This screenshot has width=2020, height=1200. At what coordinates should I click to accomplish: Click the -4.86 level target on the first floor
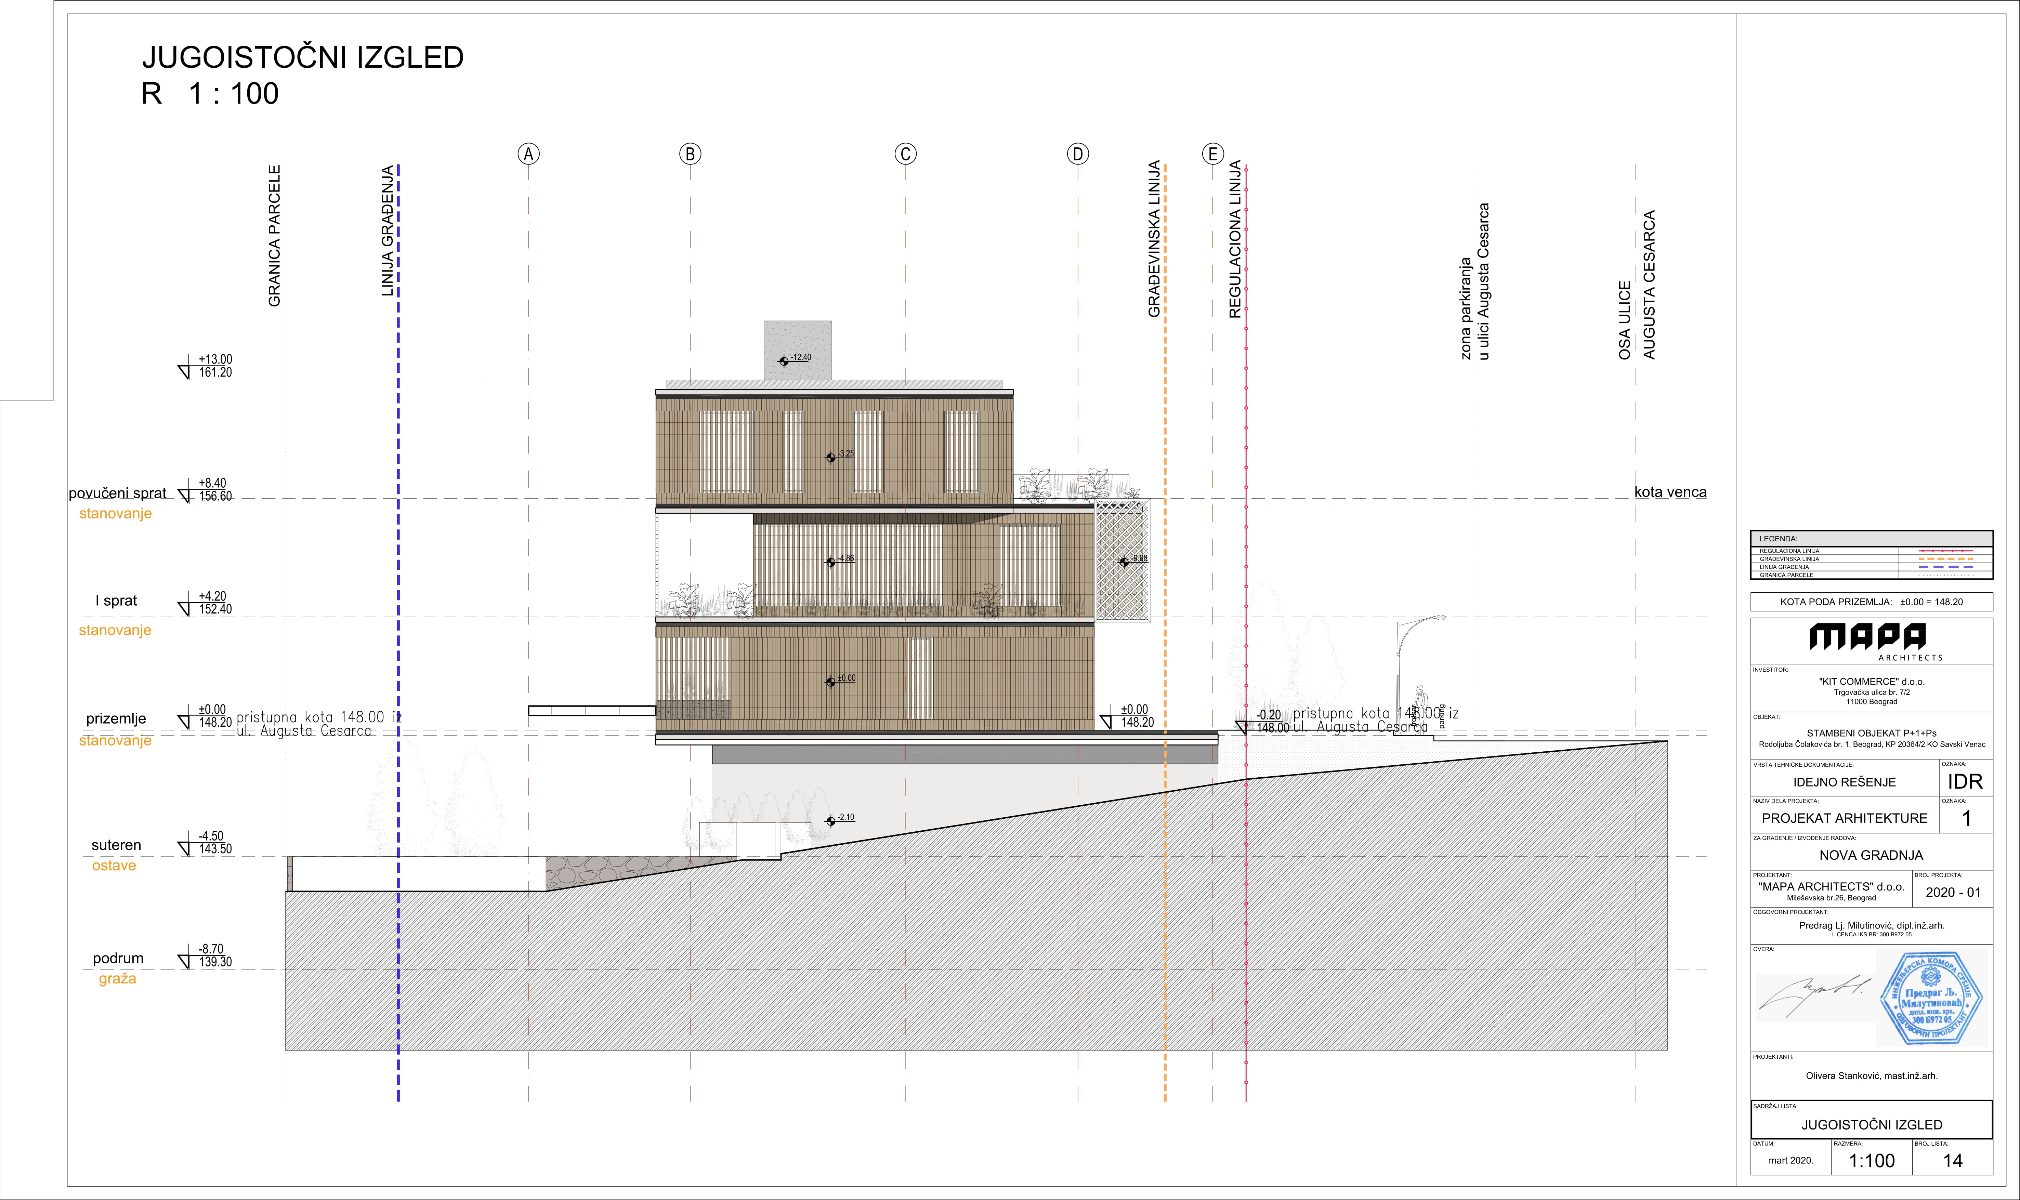tap(830, 562)
